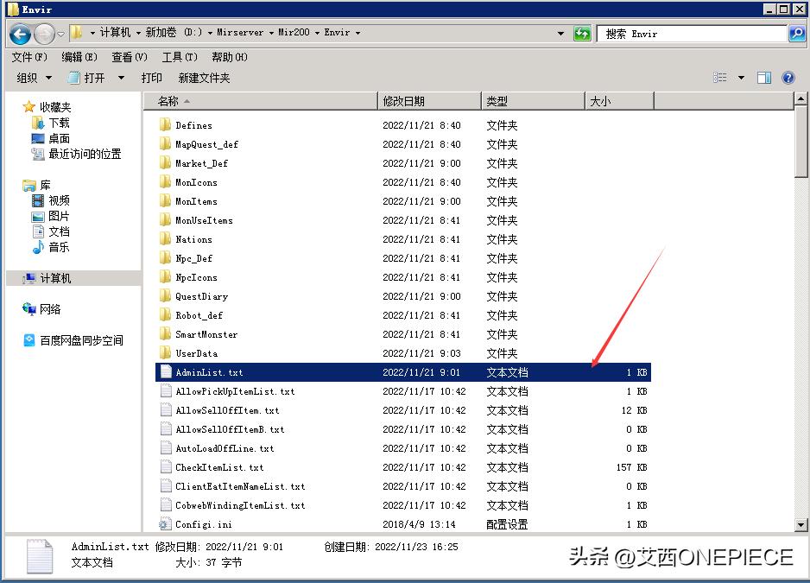810x583 pixels.
Task: Open the 帮助(H) menu
Action: point(230,57)
